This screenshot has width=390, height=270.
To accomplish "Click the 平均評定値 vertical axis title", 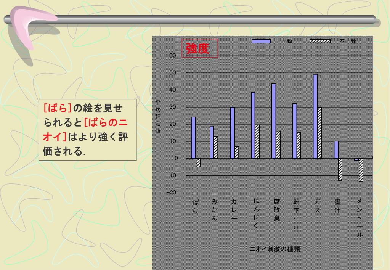I will pos(158,117).
